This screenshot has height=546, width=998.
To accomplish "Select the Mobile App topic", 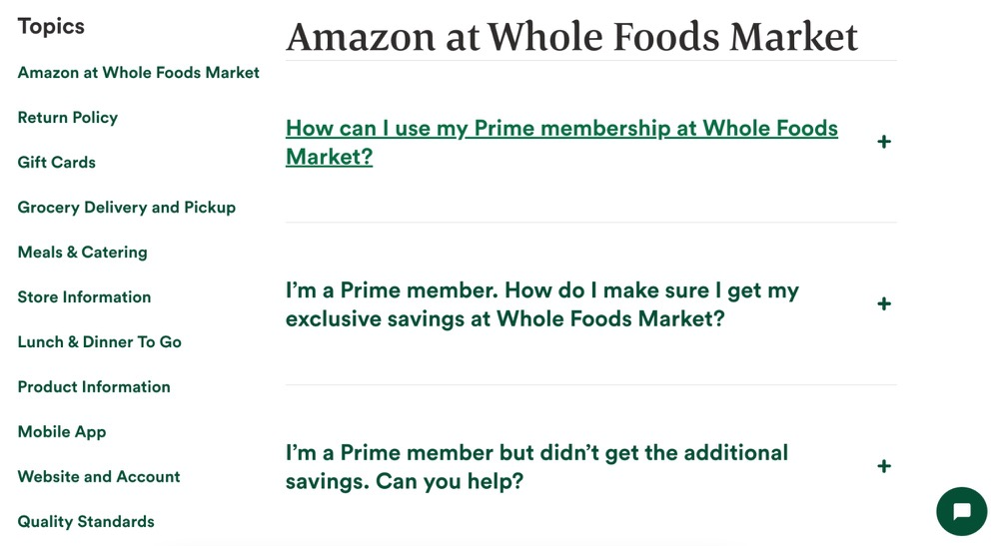I will pos(62,431).
